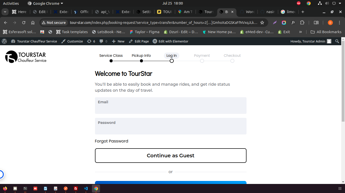Open FileZilla from the taskbar
Viewport: 345px width, 193px height.
pos(76,188)
